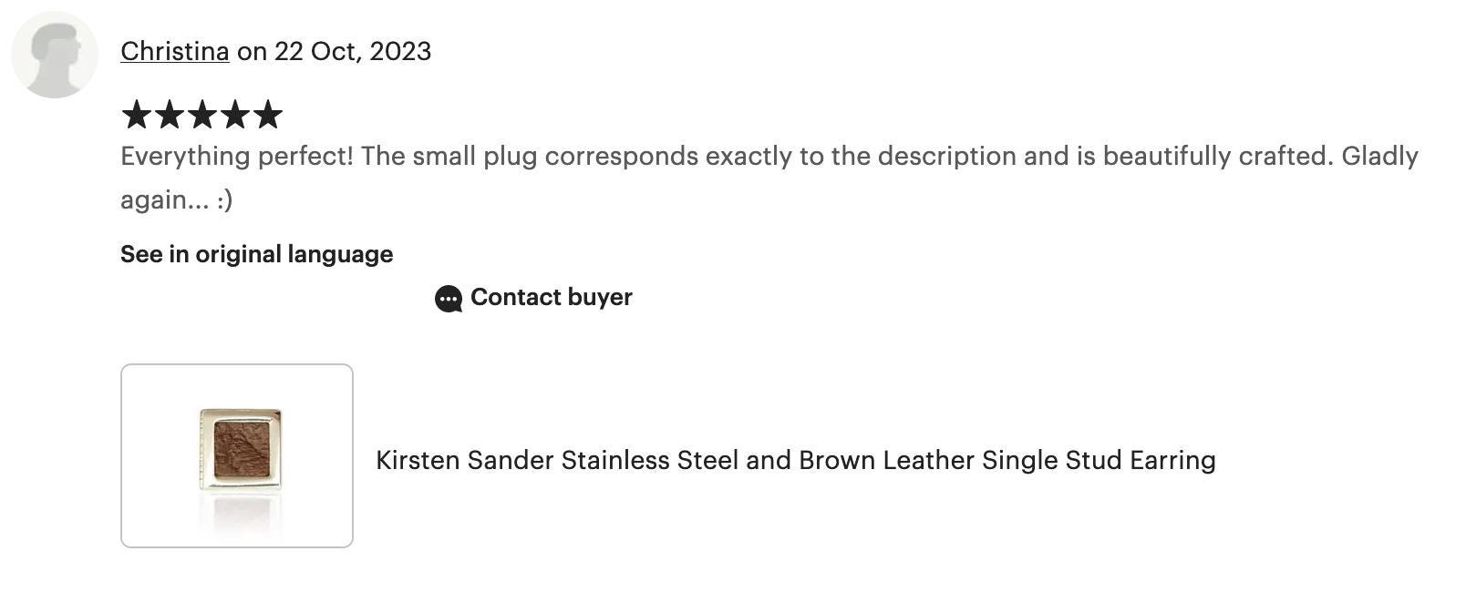Show the review in original language
The width and height of the screenshot is (1466, 592).
(x=257, y=254)
